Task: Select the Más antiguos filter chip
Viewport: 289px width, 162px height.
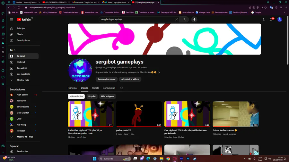Action: (x=108, y=96)
